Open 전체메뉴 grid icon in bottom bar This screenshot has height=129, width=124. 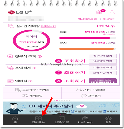coord(38,118)
